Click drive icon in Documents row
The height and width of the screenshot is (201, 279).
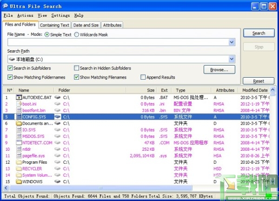pos(58,123)
